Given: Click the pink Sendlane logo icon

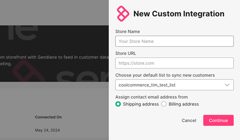Looking at the screenshot, I should coord(123,14).
